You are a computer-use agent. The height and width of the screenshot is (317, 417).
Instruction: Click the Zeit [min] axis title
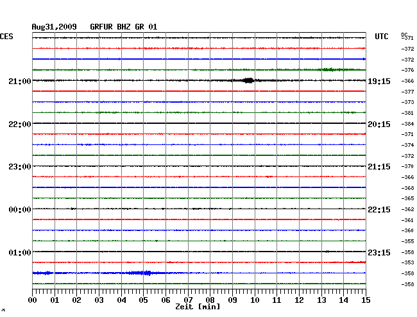click(x=198, y=307)
